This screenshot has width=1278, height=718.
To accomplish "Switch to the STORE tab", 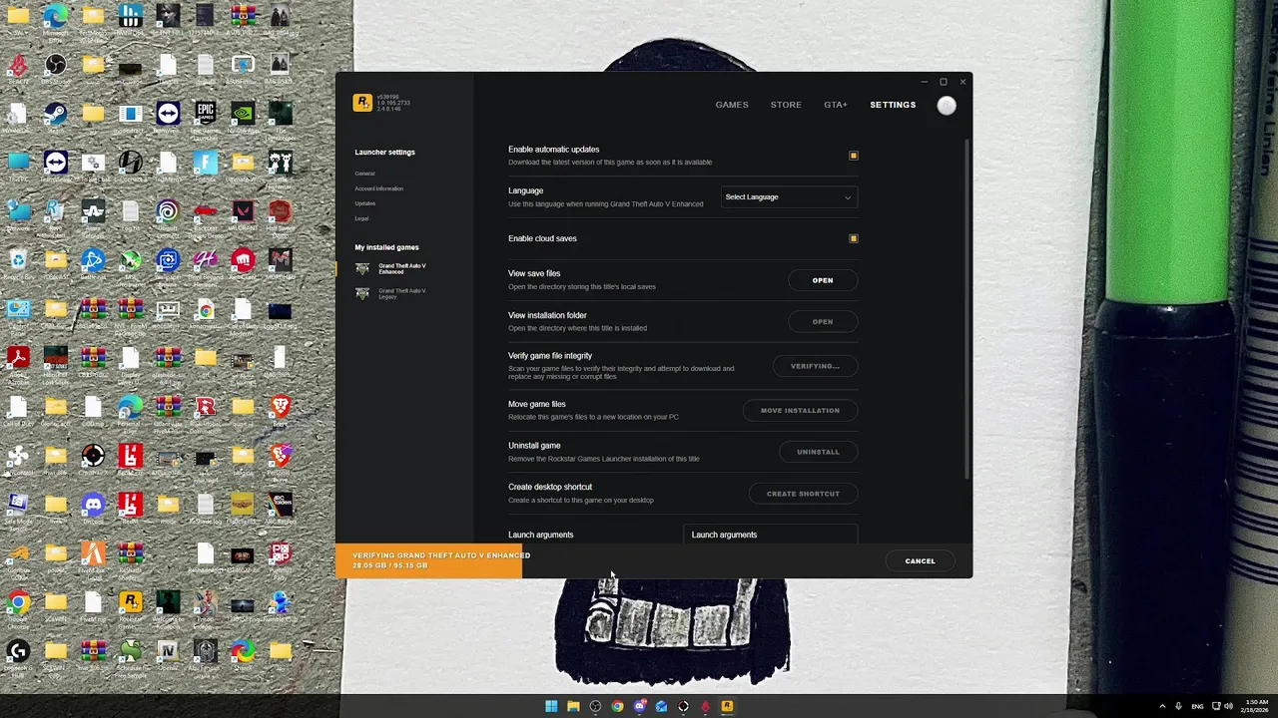I will pyautogui.click(x=786, y=105).
